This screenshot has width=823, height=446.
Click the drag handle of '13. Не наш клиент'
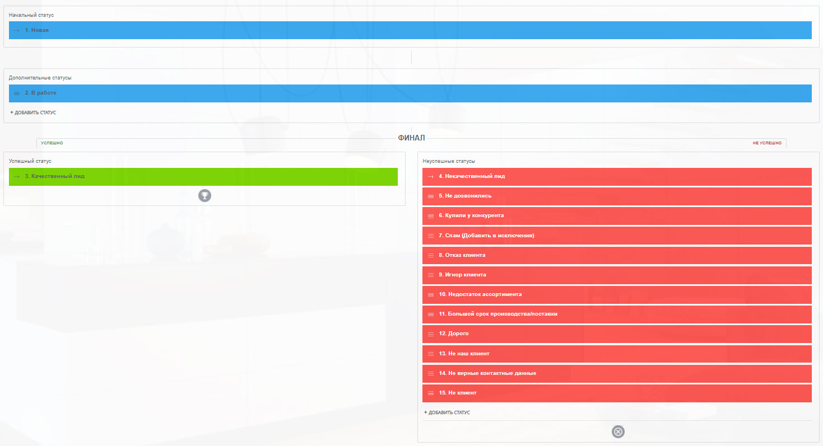[x=431, y=354]
